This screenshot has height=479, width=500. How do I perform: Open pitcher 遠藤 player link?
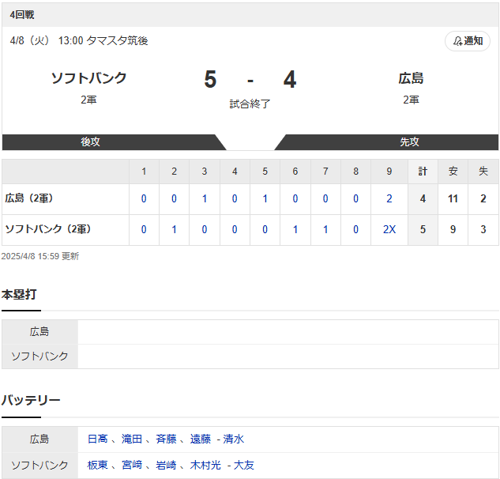(201, 439)
